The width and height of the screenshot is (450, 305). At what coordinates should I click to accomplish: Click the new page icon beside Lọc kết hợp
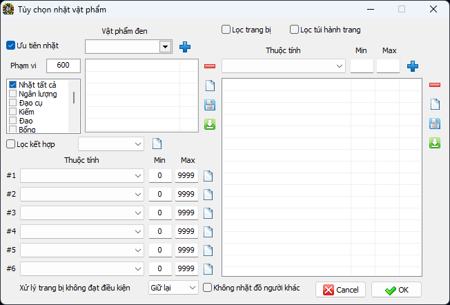157,144
